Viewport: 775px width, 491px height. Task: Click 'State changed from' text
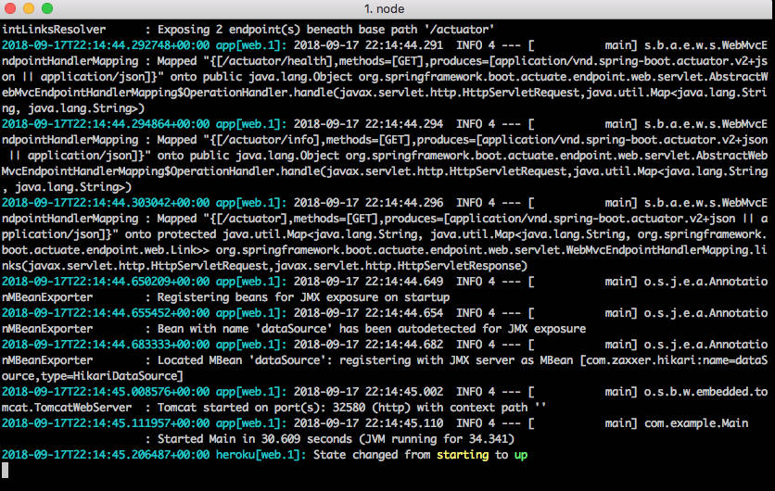pyautogui.click(x=372, y=455)
